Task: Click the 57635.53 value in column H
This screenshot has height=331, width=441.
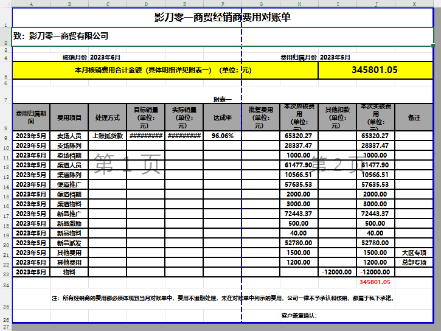Action: coord(299,185)
